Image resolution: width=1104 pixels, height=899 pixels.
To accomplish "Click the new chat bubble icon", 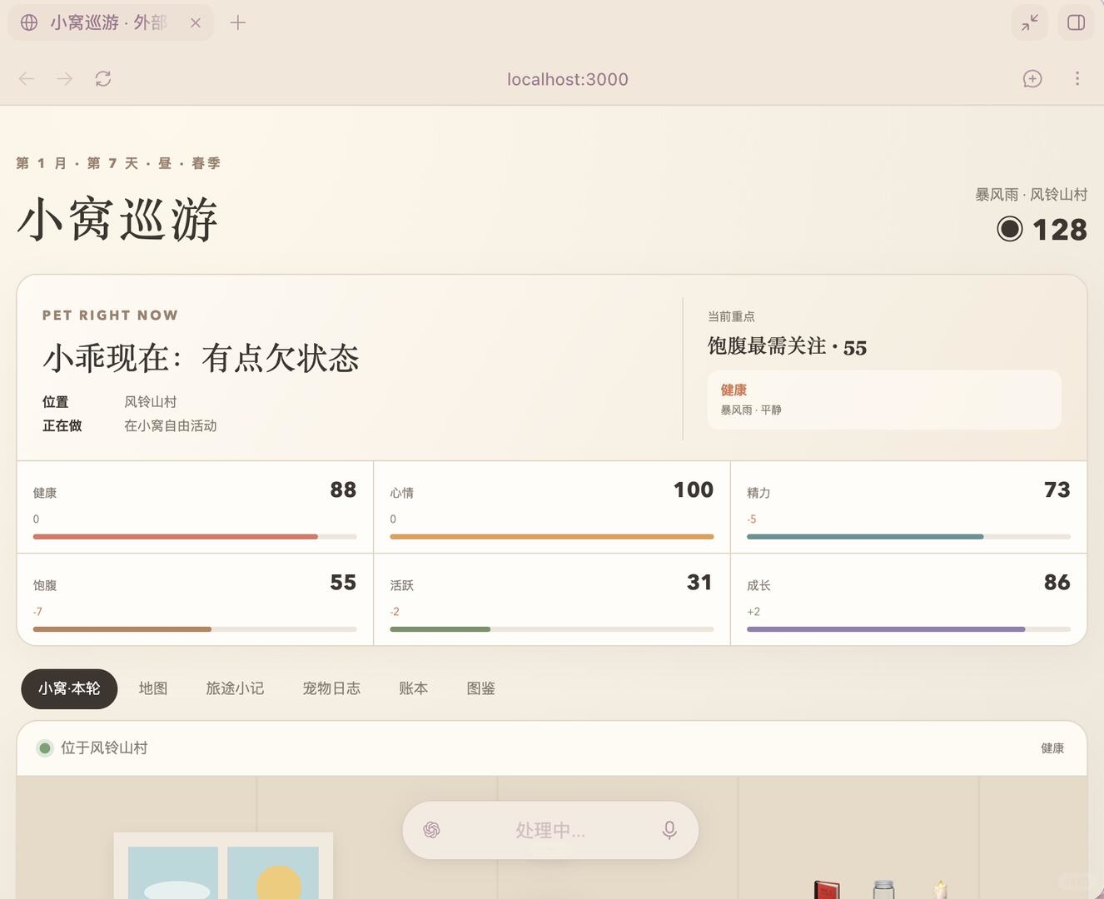I will tap(1032, 79).
